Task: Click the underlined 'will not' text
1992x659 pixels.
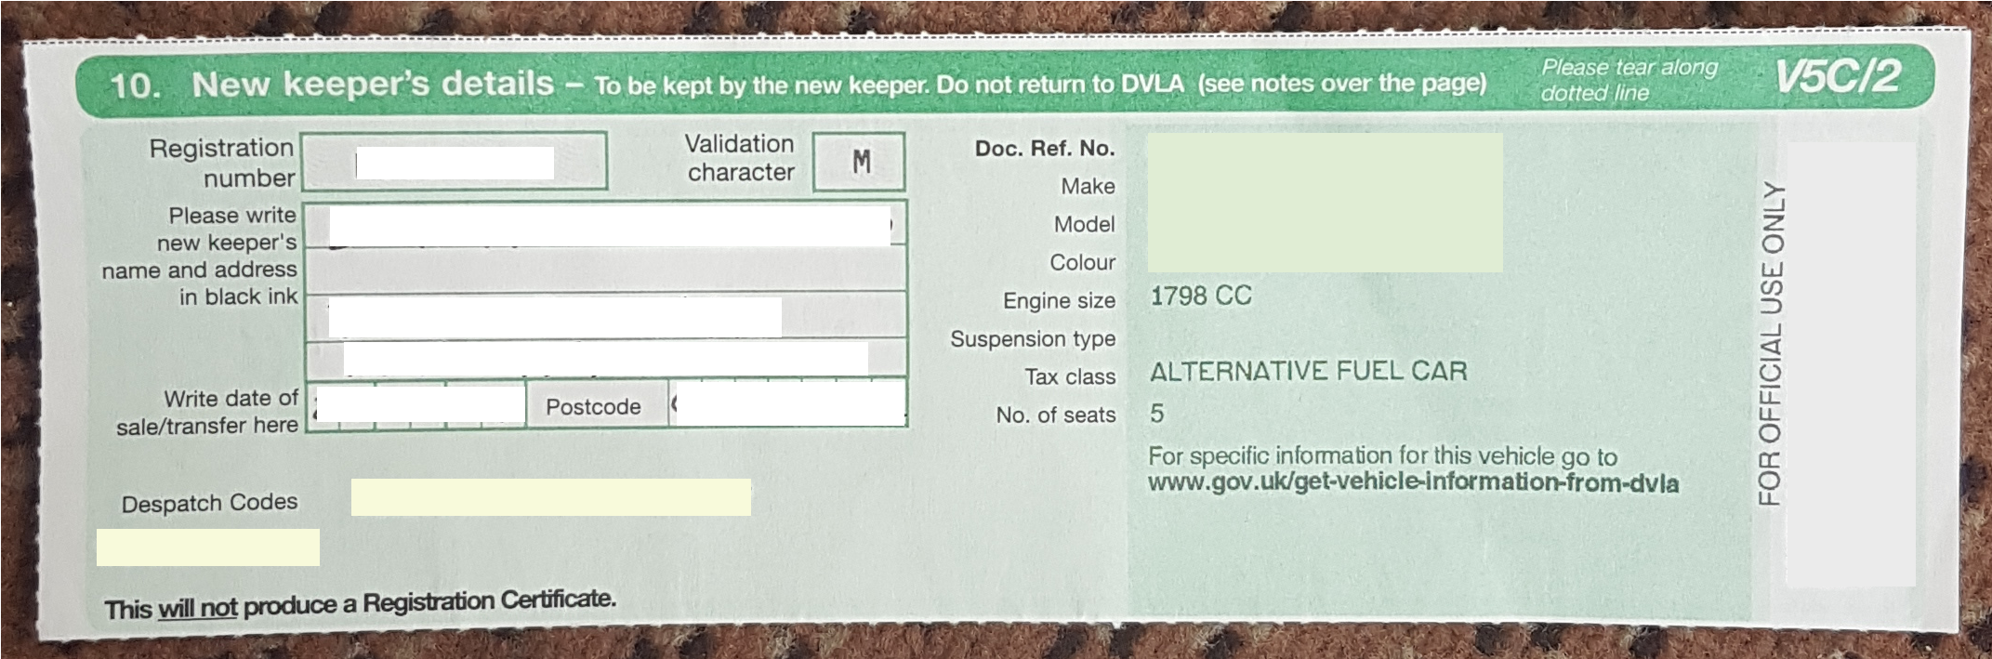Action: tap(197, 609)
